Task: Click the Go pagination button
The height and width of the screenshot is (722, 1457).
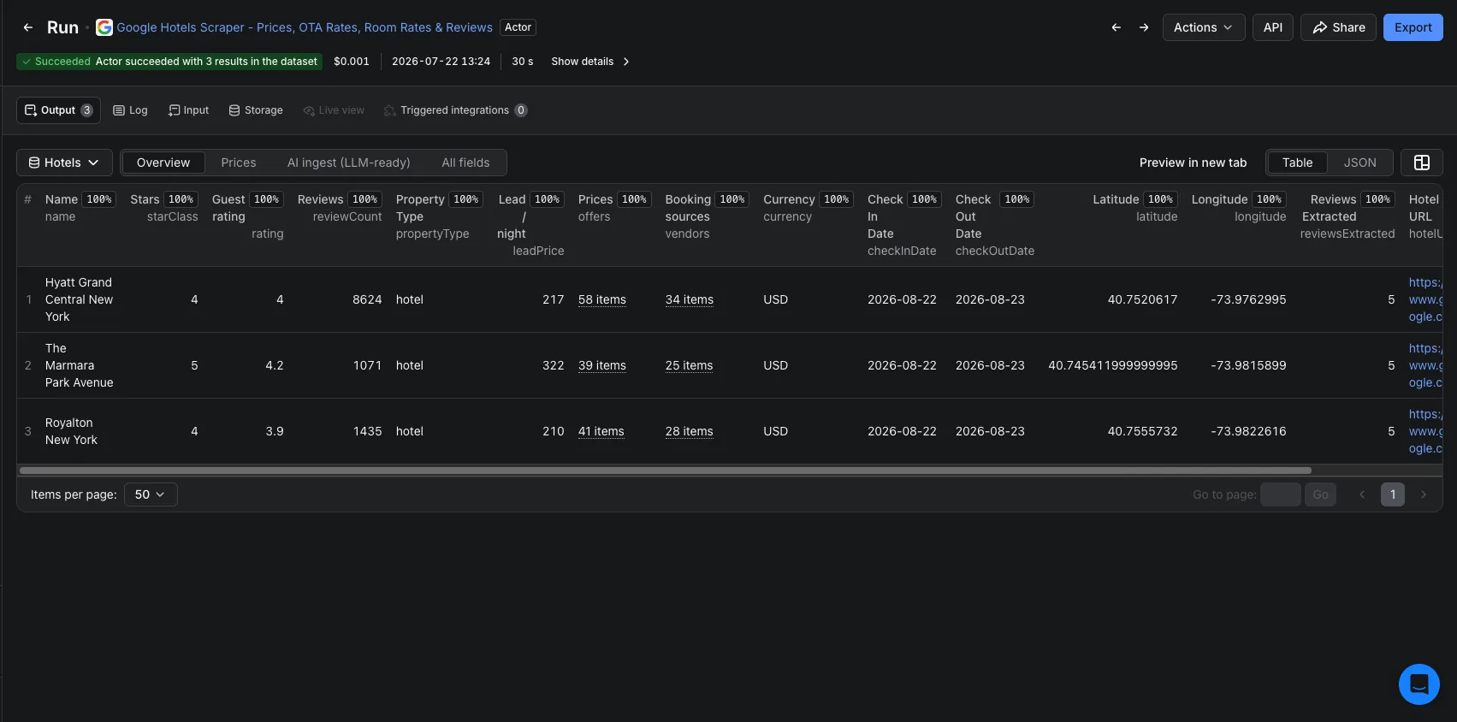Action: click(x=1320, y=494)
